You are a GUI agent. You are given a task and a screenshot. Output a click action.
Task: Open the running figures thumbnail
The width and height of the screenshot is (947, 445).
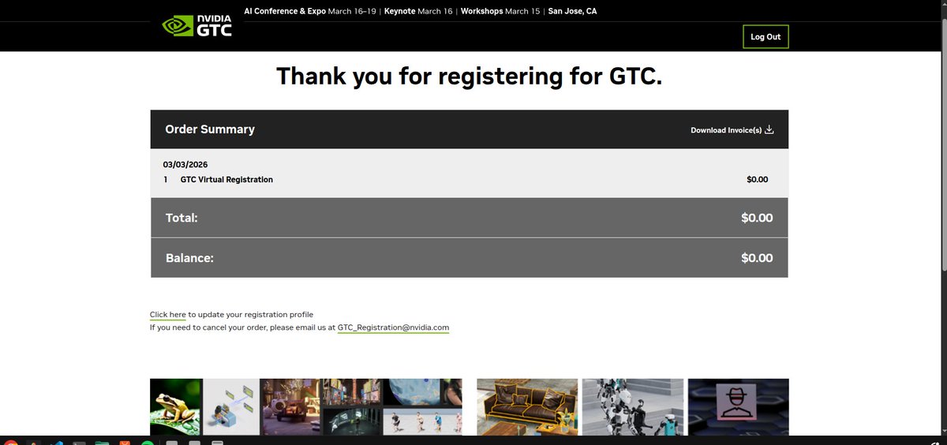tap(423, 421)
